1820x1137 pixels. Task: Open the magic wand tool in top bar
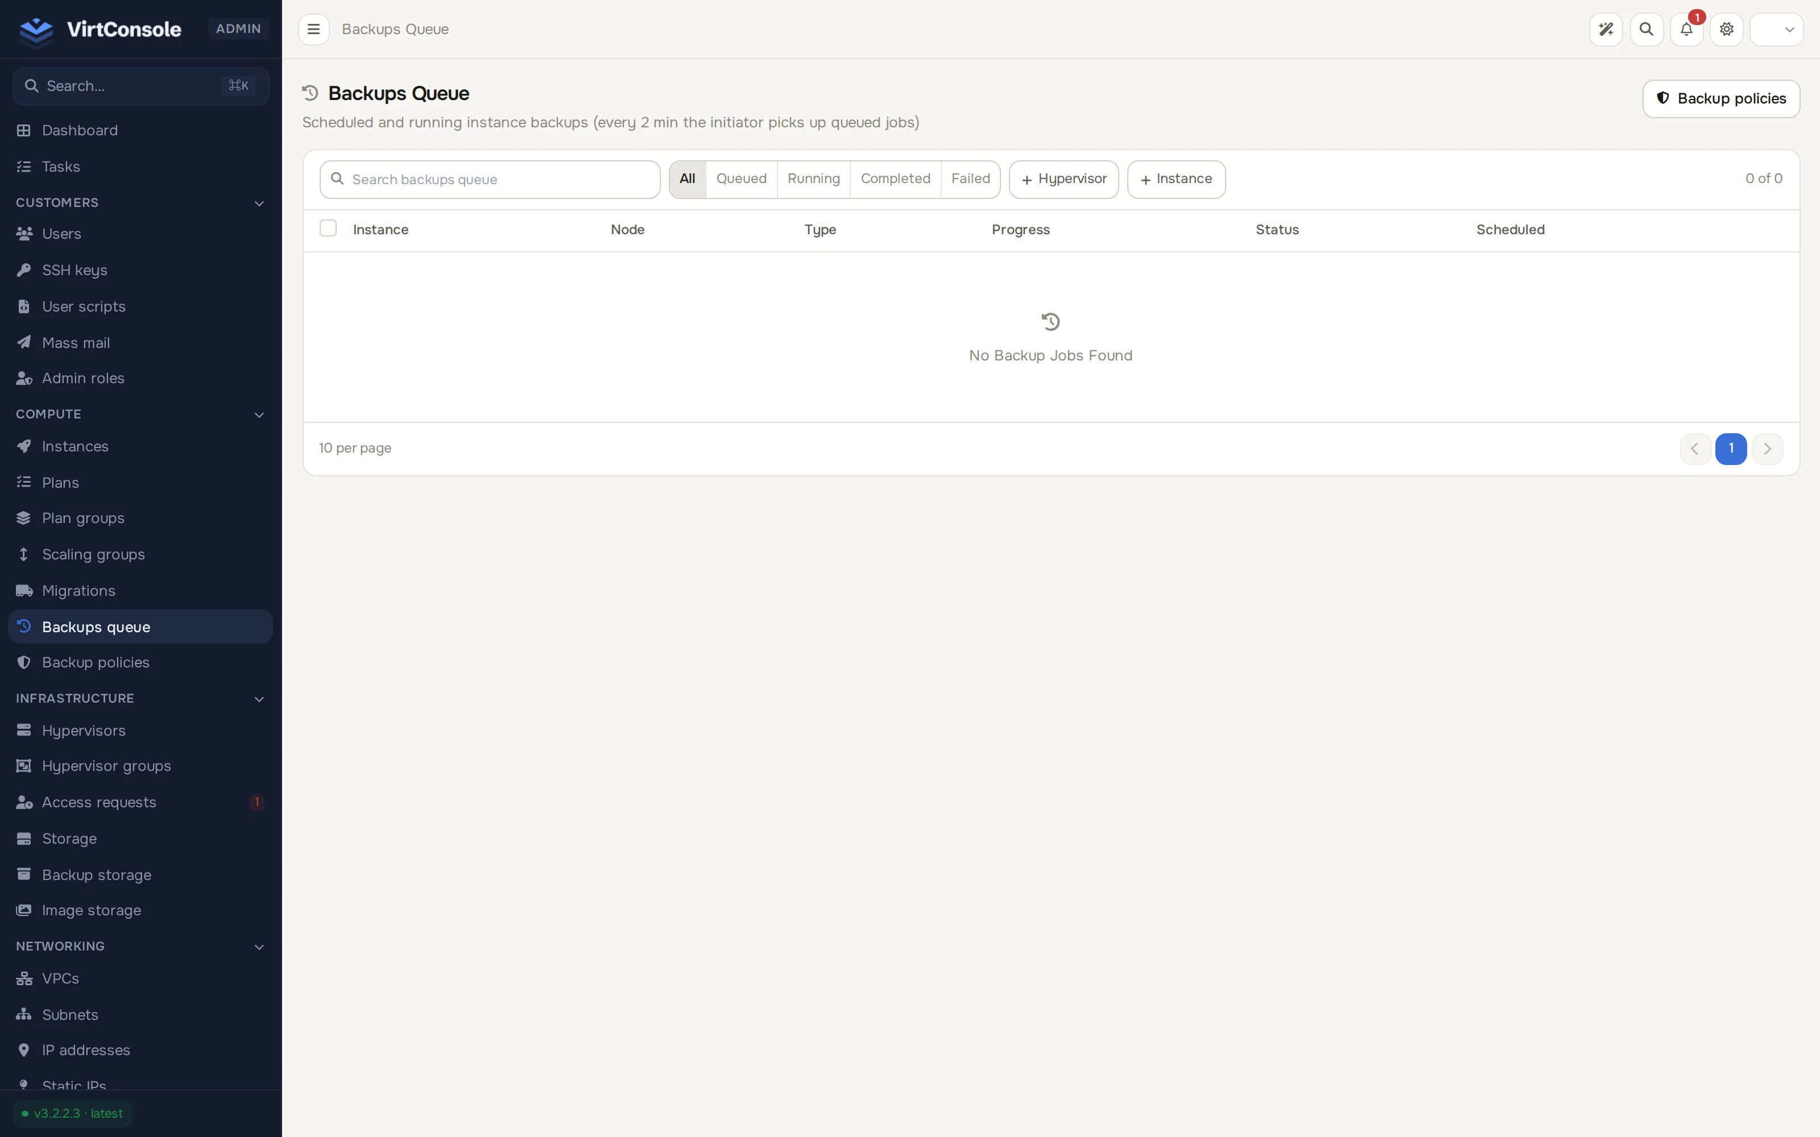pyautogui.click(x=1606, y=30)
